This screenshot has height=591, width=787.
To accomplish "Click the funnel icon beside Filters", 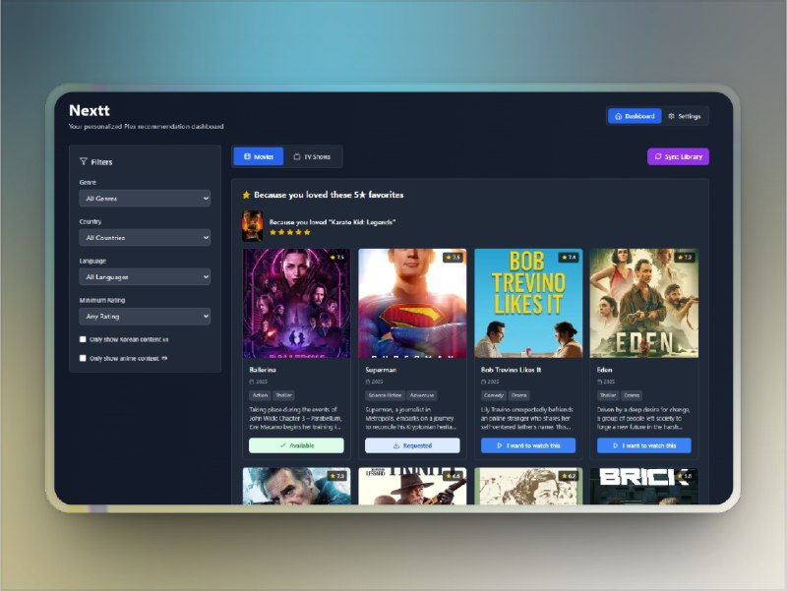I will click(x=83, y=161).
